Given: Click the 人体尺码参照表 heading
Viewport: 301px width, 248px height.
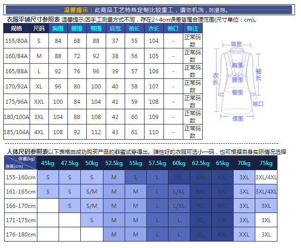Looking at the screenshot, I should point(27,152).
